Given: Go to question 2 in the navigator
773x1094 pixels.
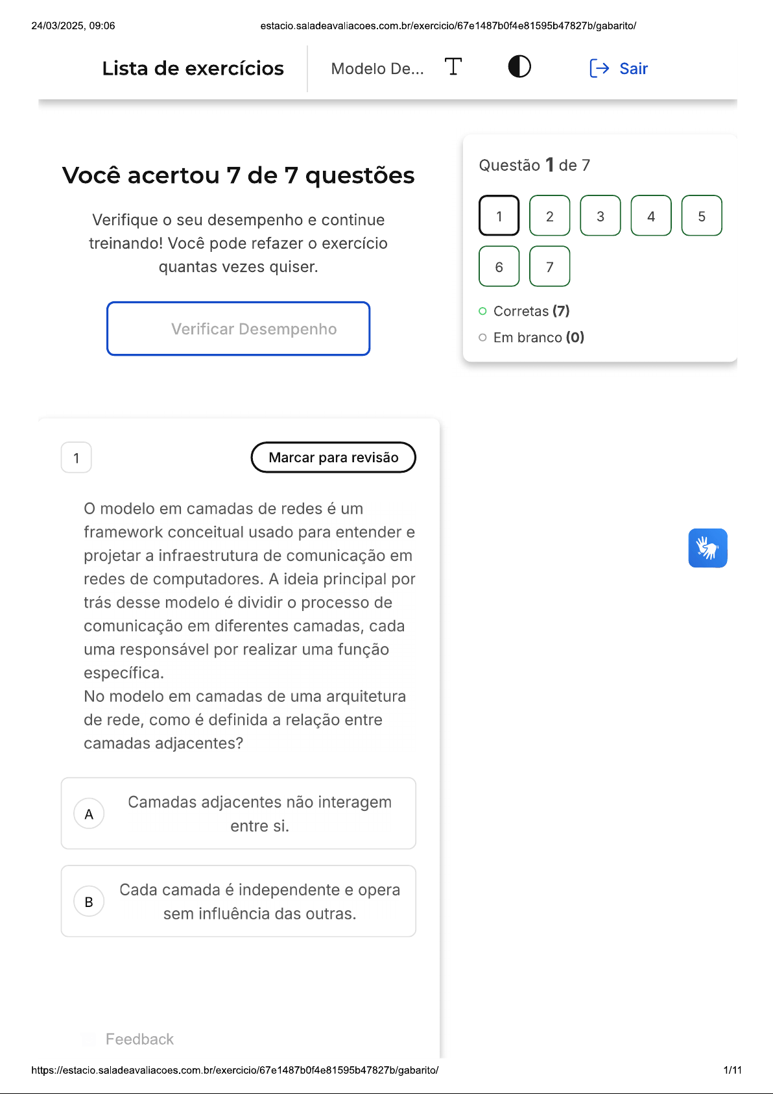Looking at the screenshot, I should (x=550, y=216).
